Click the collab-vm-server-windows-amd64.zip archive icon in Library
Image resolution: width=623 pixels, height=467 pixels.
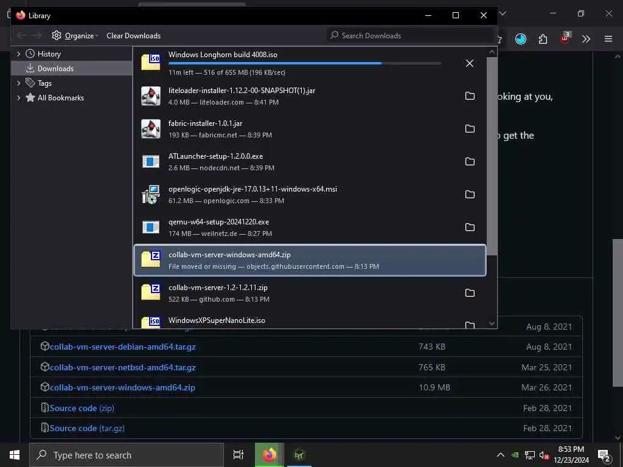[x=151, y=260]
